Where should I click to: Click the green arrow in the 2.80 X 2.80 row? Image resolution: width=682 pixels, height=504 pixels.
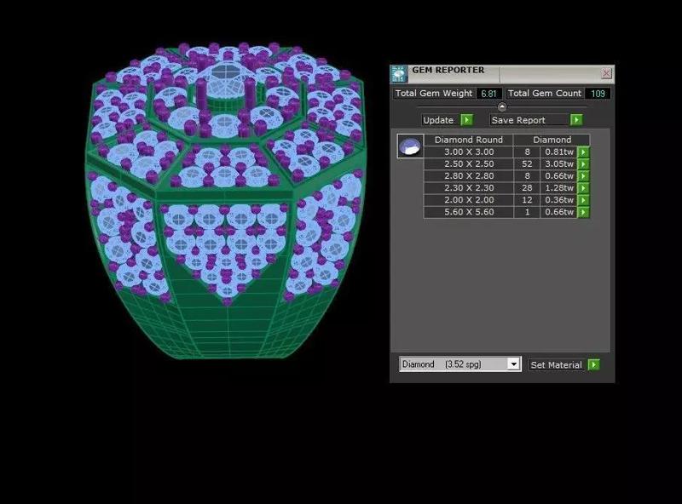pos(583,176)
